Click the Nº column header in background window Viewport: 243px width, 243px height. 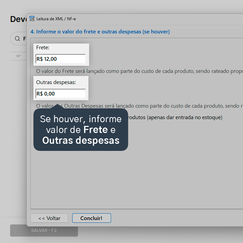(x=19, y=56)
